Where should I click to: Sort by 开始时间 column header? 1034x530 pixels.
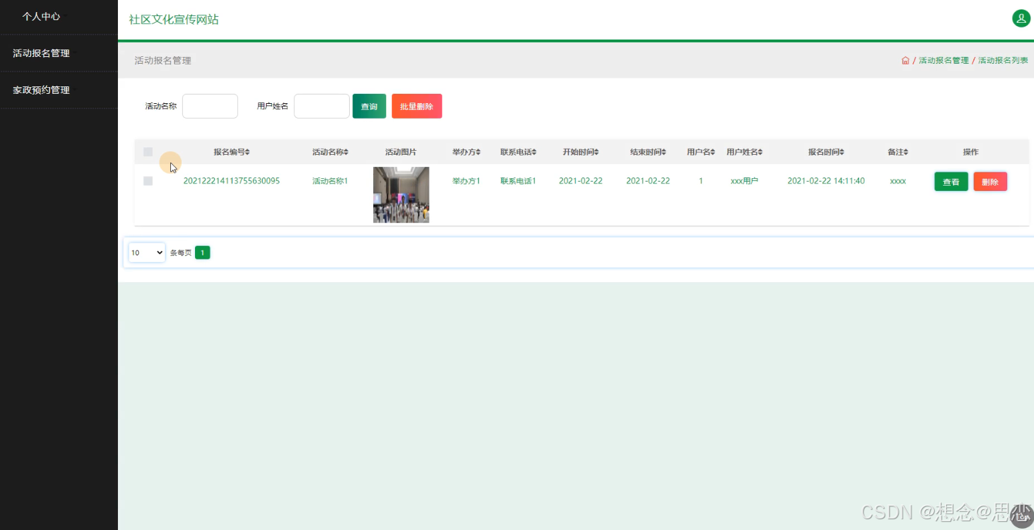pos(580,152)
